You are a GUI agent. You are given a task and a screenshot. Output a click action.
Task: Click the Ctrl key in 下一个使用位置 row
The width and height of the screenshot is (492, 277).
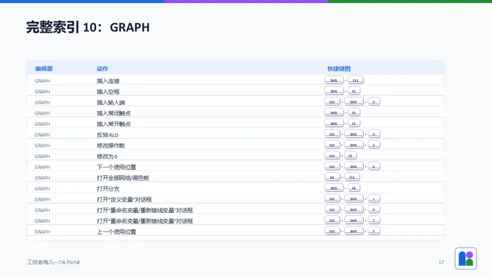coord(332,166)
